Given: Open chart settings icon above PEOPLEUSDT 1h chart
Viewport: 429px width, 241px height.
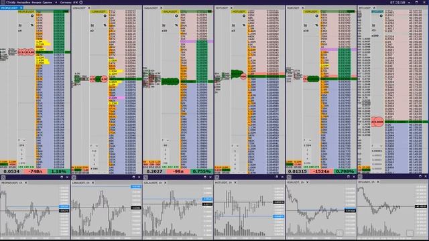Looking at the screenshot, I should click(3, 177).
